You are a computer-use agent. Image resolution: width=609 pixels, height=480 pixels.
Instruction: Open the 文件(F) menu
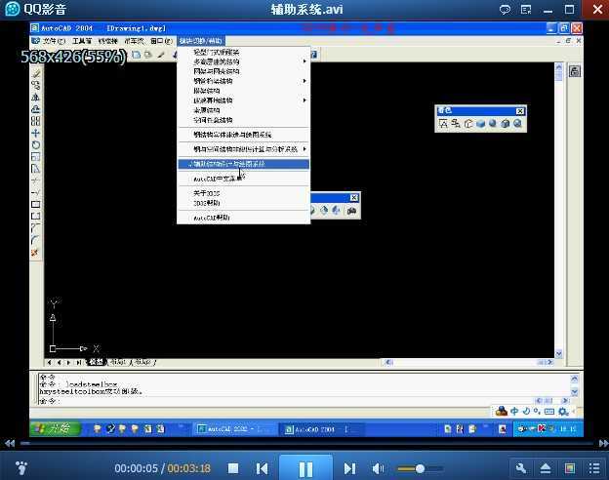click(x=54, y=41)
